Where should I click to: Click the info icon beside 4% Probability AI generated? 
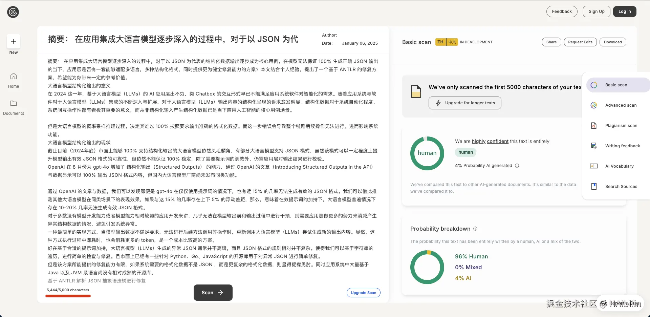517,166
